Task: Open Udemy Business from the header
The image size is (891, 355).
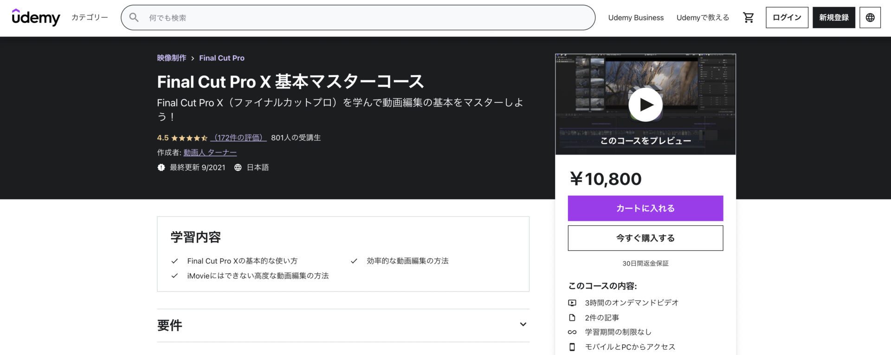Action: click(636, 18)
